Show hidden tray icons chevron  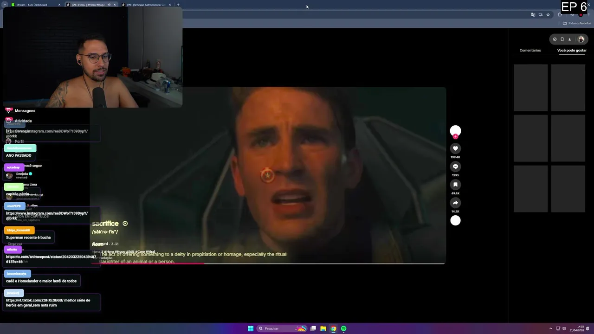pos(551,328)
